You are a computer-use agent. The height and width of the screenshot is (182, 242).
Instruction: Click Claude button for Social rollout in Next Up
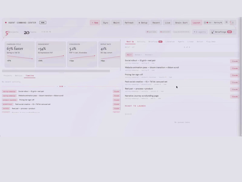235,61
